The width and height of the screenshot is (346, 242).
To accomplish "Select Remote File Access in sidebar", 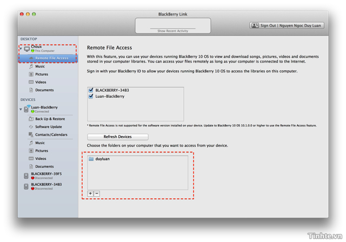I will click(x=51, y=58).
